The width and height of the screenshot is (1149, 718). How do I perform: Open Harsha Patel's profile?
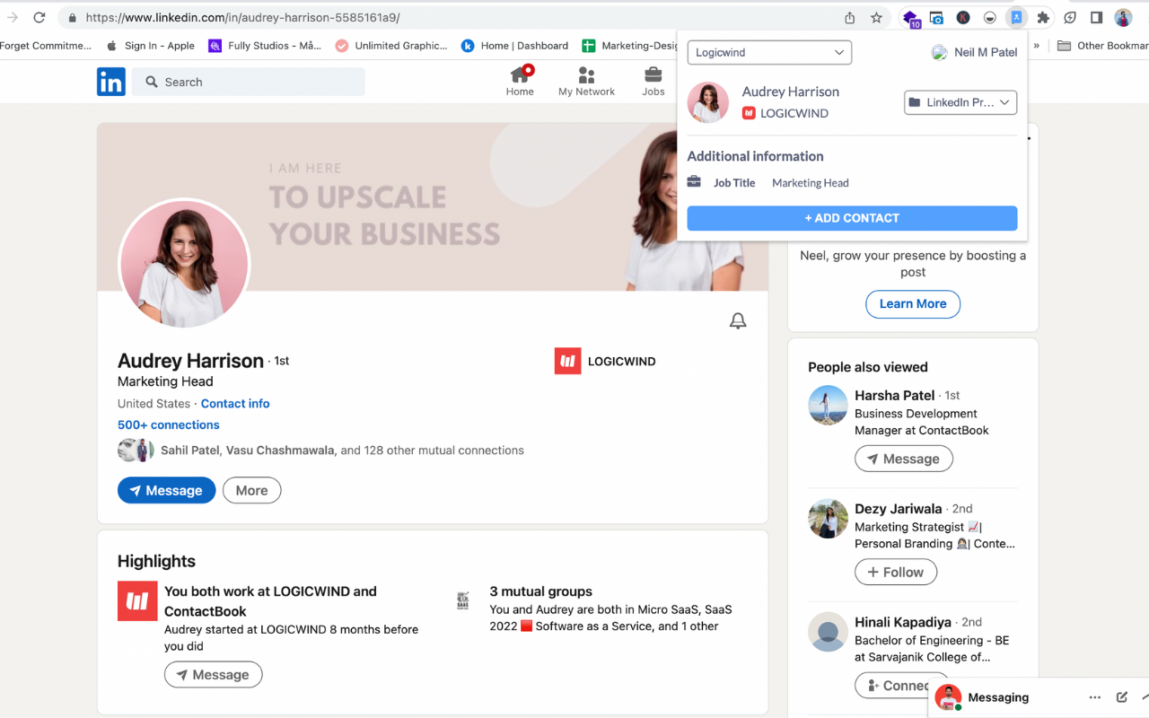tap(894, 395)
